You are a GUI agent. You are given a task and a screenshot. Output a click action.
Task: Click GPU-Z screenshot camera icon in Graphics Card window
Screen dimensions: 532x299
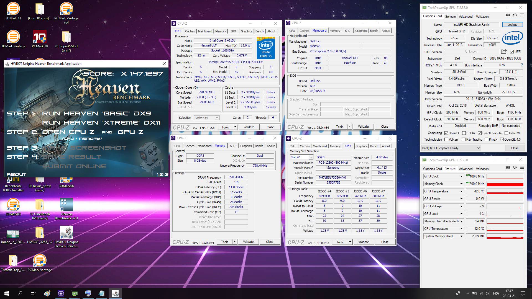(x=508, y=15)
